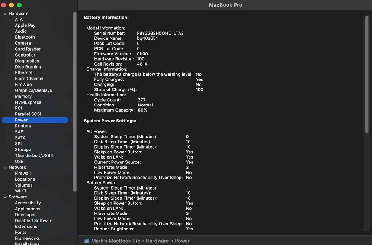The height and width of the screenshot is (245, 372).
Task: Select PCI in the sidebar
Action: tap(18, 108)
